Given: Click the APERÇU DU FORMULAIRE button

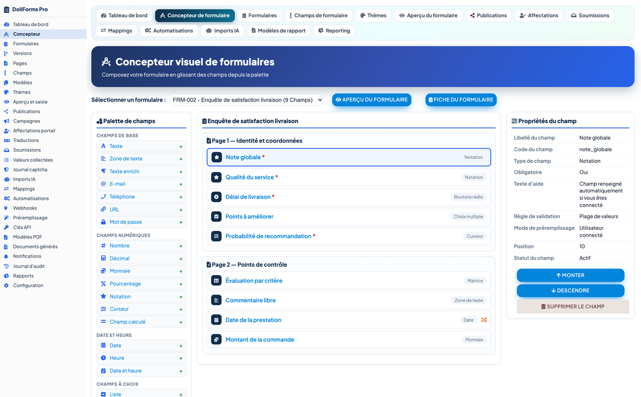Looking at the screenshot, I should 372,100.
